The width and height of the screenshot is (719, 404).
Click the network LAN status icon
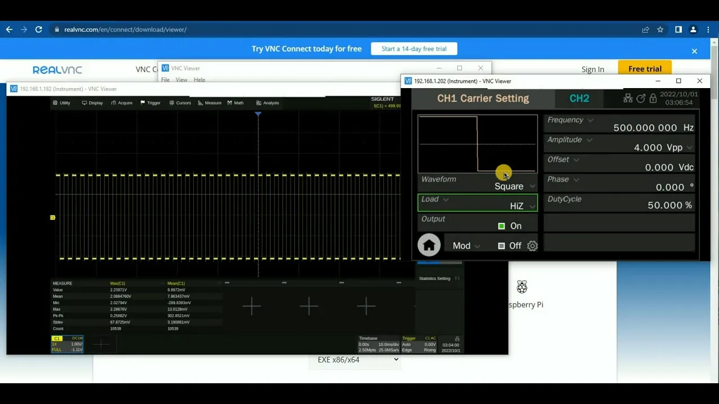628,98
